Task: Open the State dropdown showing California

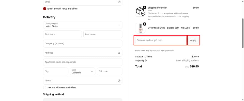Action: [x=83, y=71]
